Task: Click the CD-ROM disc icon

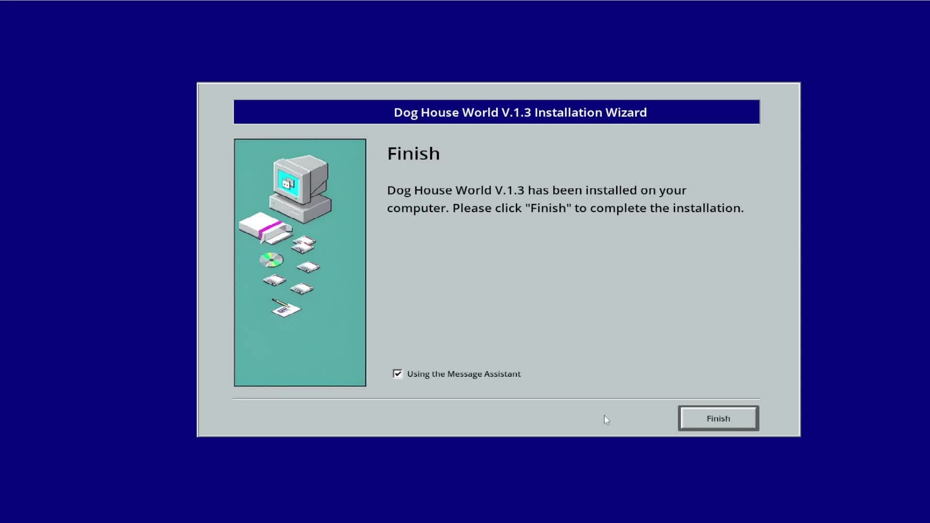Action: tap(271, 260)
